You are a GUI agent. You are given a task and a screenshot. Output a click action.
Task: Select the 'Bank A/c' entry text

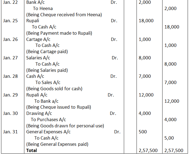35,2
